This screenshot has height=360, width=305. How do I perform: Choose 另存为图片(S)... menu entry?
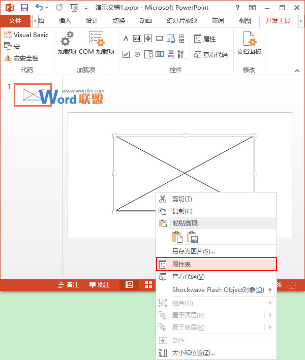216,251
